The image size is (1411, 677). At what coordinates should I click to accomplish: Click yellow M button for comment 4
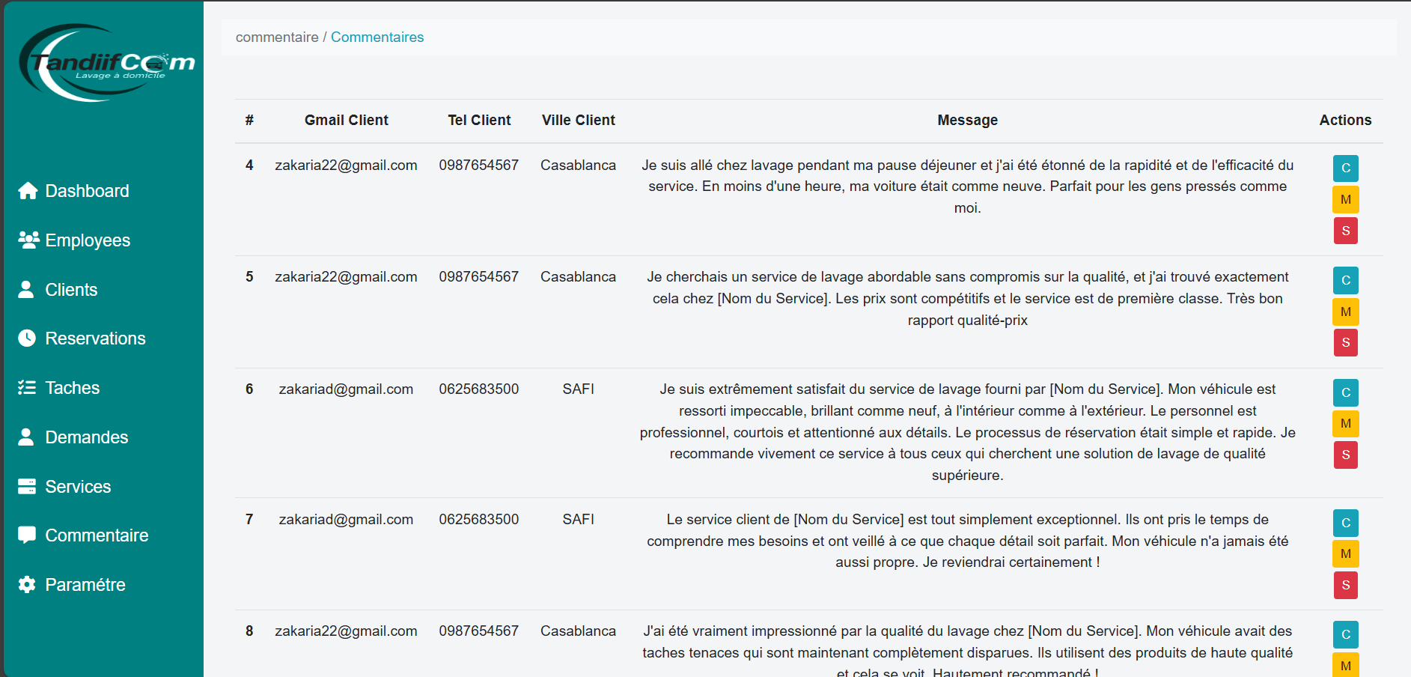click(x=1346, y=199)
